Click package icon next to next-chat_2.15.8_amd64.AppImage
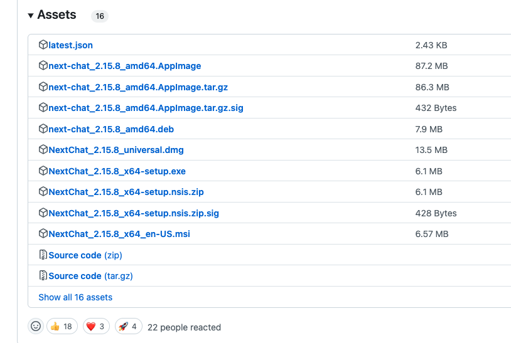Viewport: 511px width, 343px height. click(x=43, y=65)
